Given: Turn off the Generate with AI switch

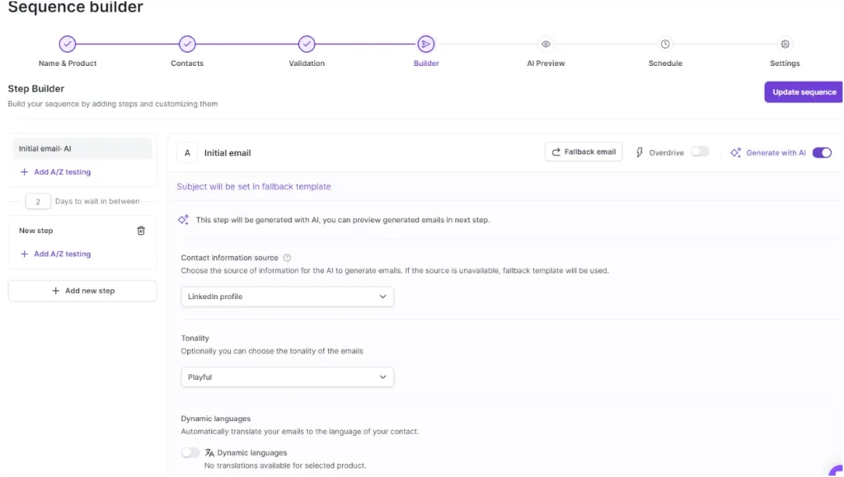Looking at the screenshot, I should 822,152.
